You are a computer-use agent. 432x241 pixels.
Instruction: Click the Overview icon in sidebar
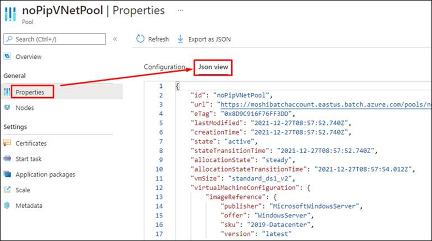point(7,56)
